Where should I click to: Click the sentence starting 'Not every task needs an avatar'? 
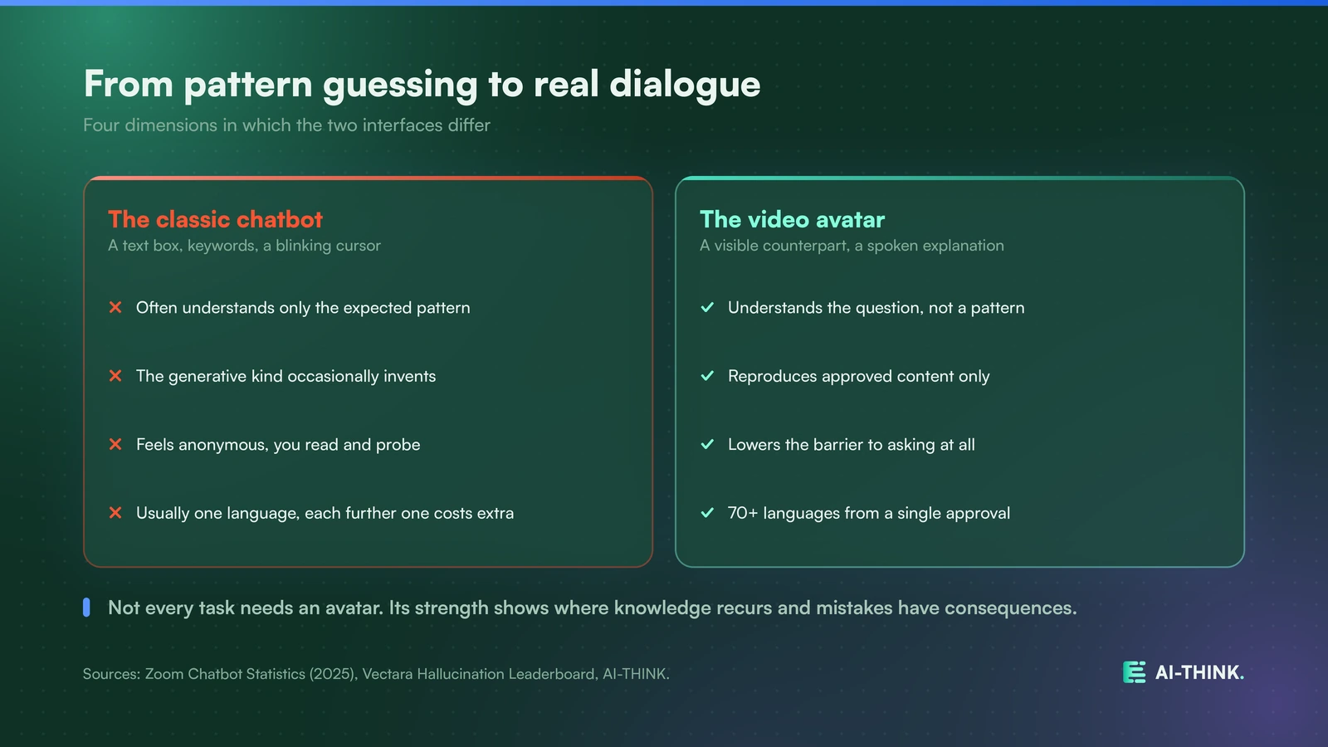coord(592,608)
